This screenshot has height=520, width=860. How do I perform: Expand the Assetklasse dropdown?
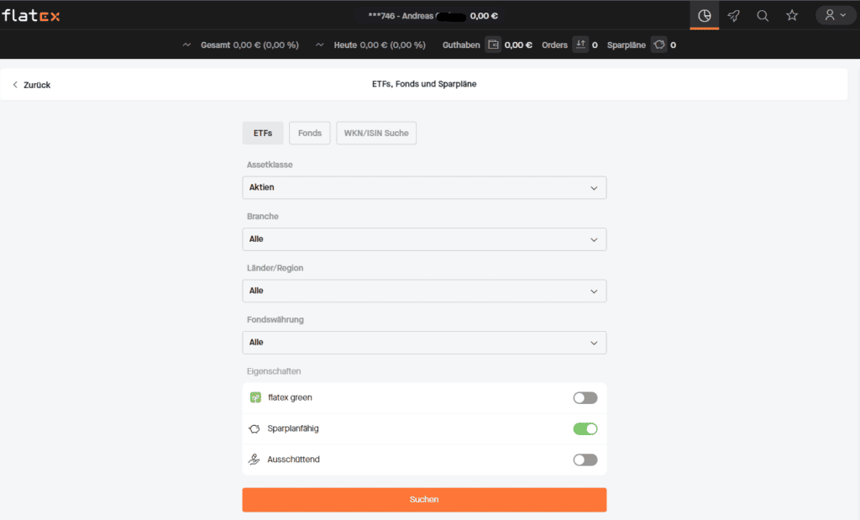point(424,187)
